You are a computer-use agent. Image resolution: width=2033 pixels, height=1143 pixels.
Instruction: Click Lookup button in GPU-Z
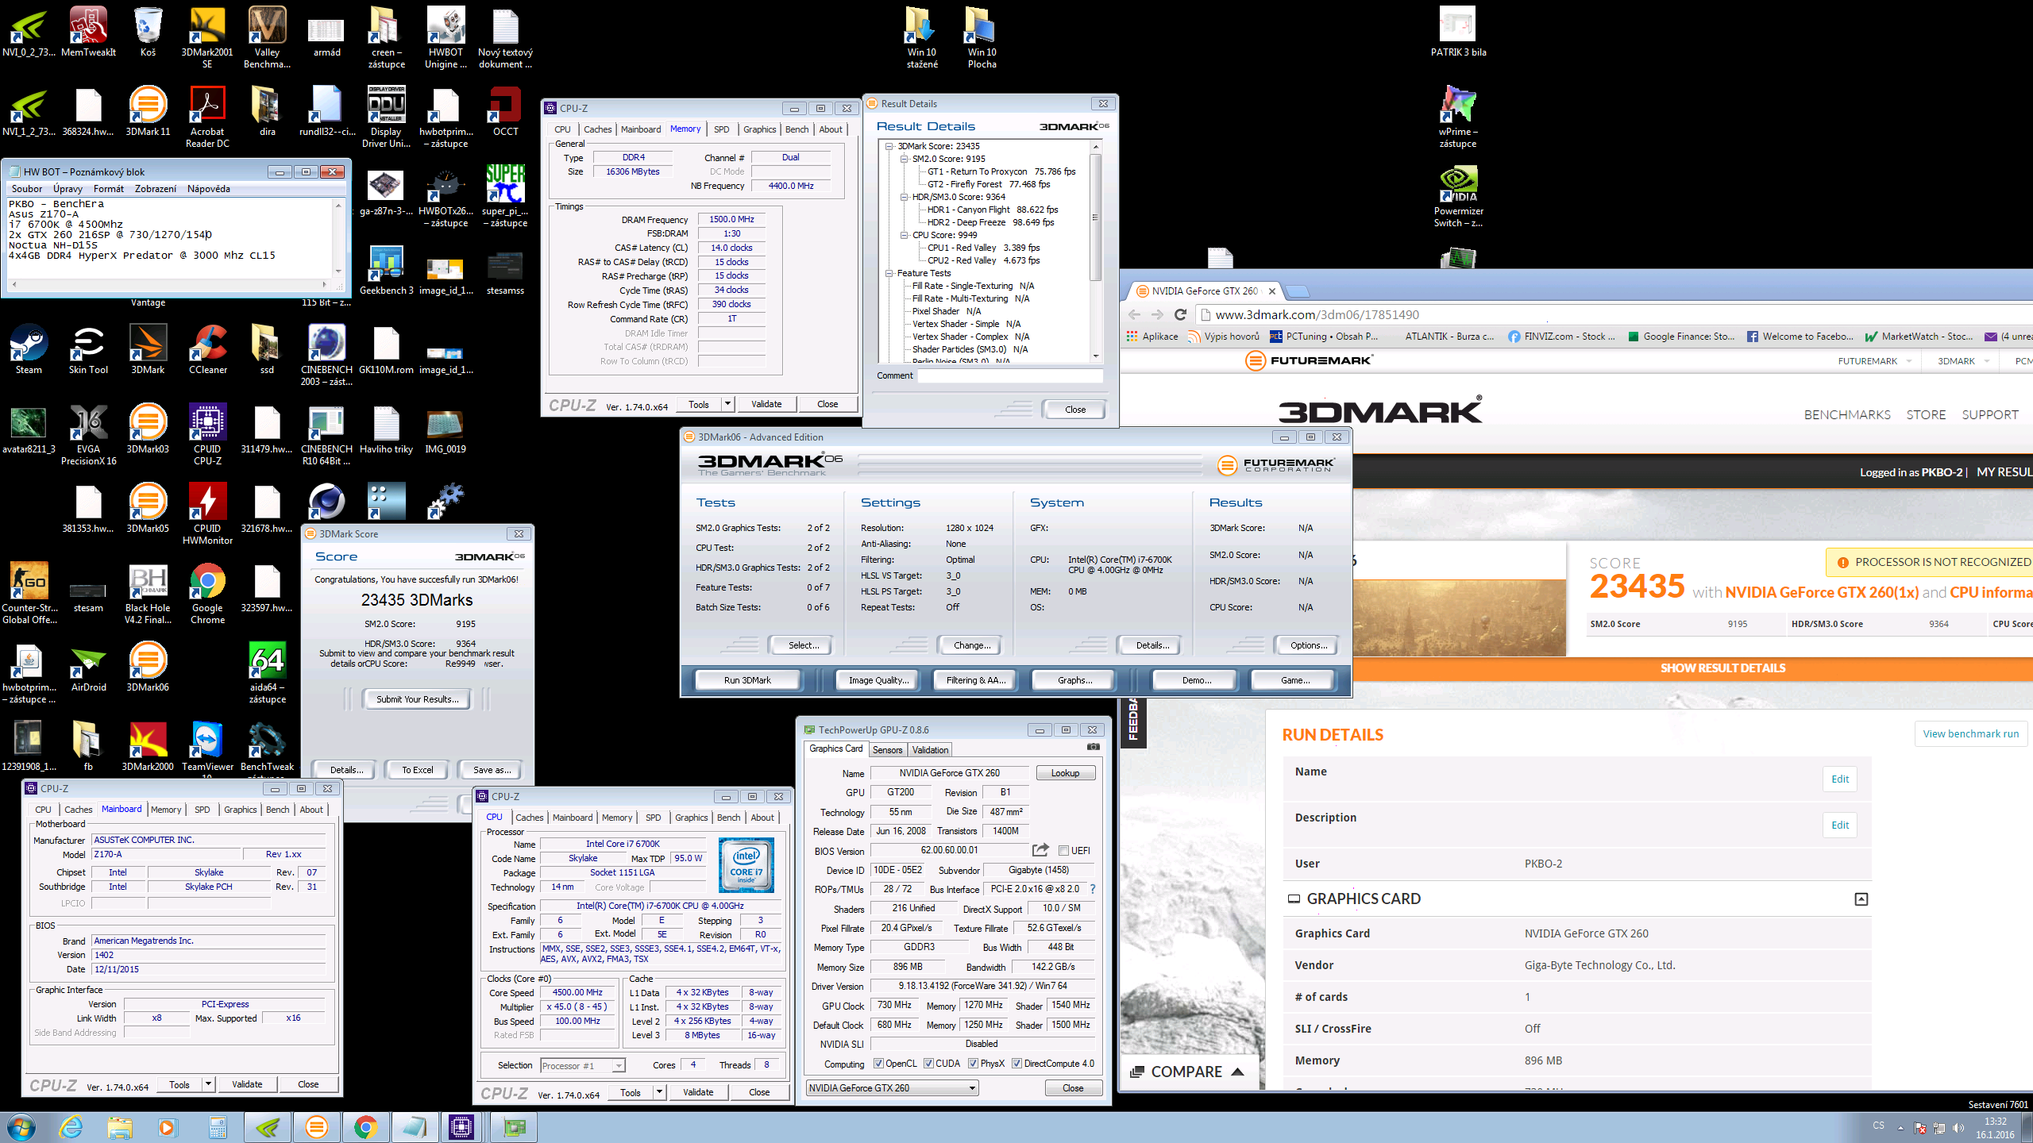tap(1065, 773)
